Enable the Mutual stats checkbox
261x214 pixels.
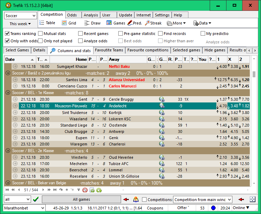point(40,34)
